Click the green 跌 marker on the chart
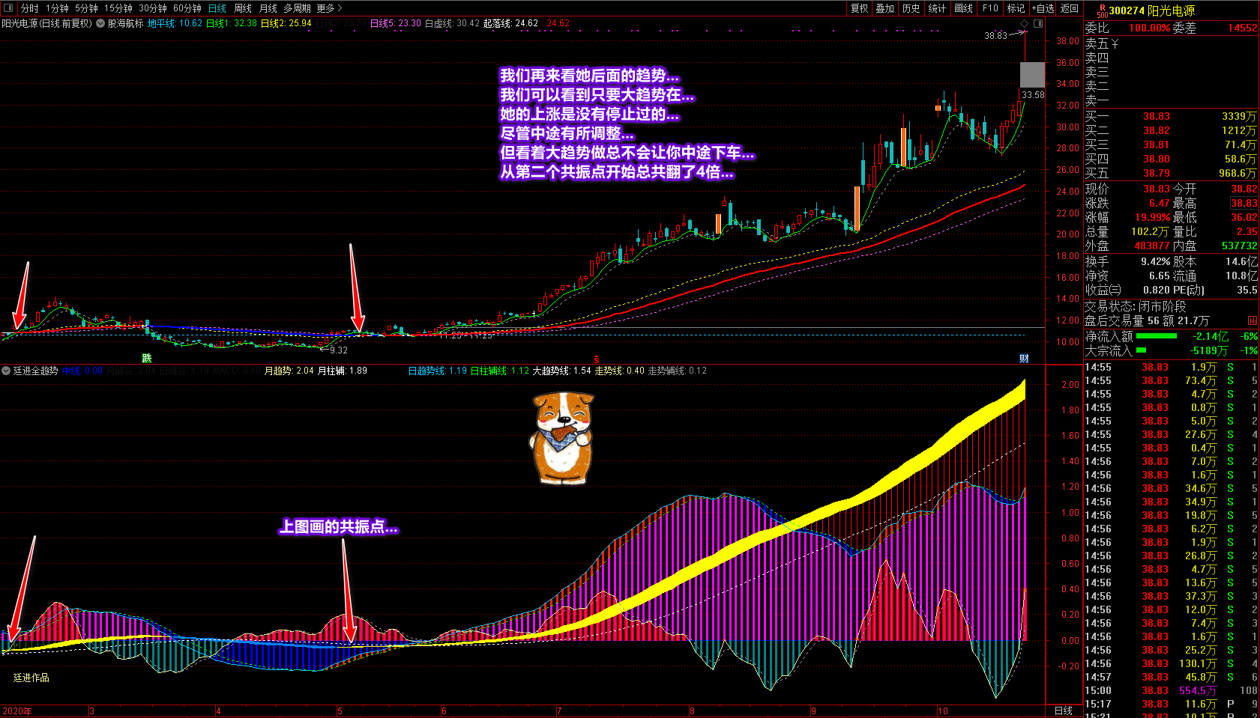Viewport: 1260px width, 718px height. pos(147,359)
